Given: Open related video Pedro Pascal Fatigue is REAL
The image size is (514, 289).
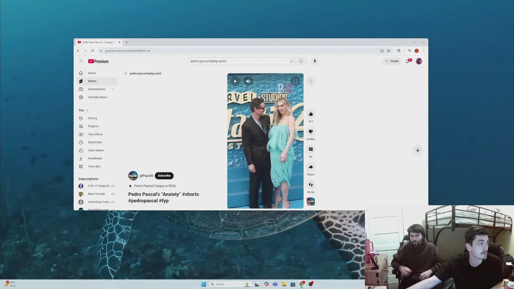Looking at the screenshot, I should 153,186.
